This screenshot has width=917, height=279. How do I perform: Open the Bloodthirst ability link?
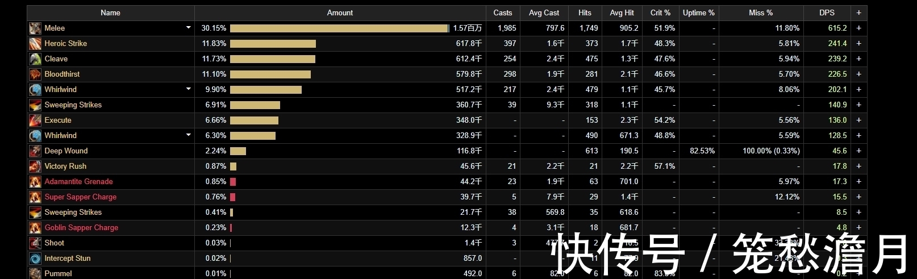pos(62,74)
